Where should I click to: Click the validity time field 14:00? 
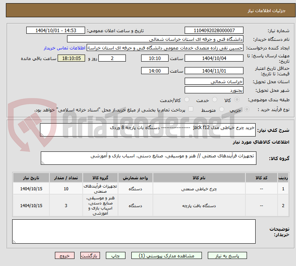(x=154, y=71)
